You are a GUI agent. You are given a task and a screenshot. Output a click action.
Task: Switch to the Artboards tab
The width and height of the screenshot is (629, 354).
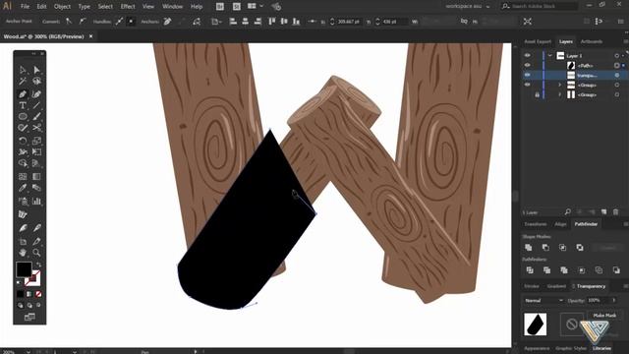592,41
